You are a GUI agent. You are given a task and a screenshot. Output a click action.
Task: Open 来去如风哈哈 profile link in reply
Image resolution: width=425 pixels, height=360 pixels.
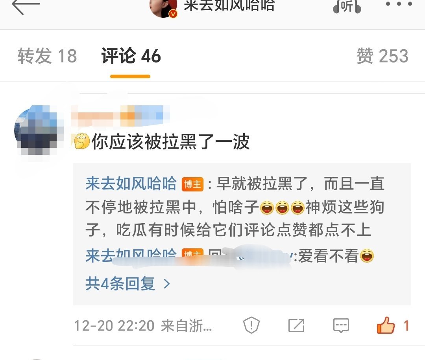click(131, 184)
